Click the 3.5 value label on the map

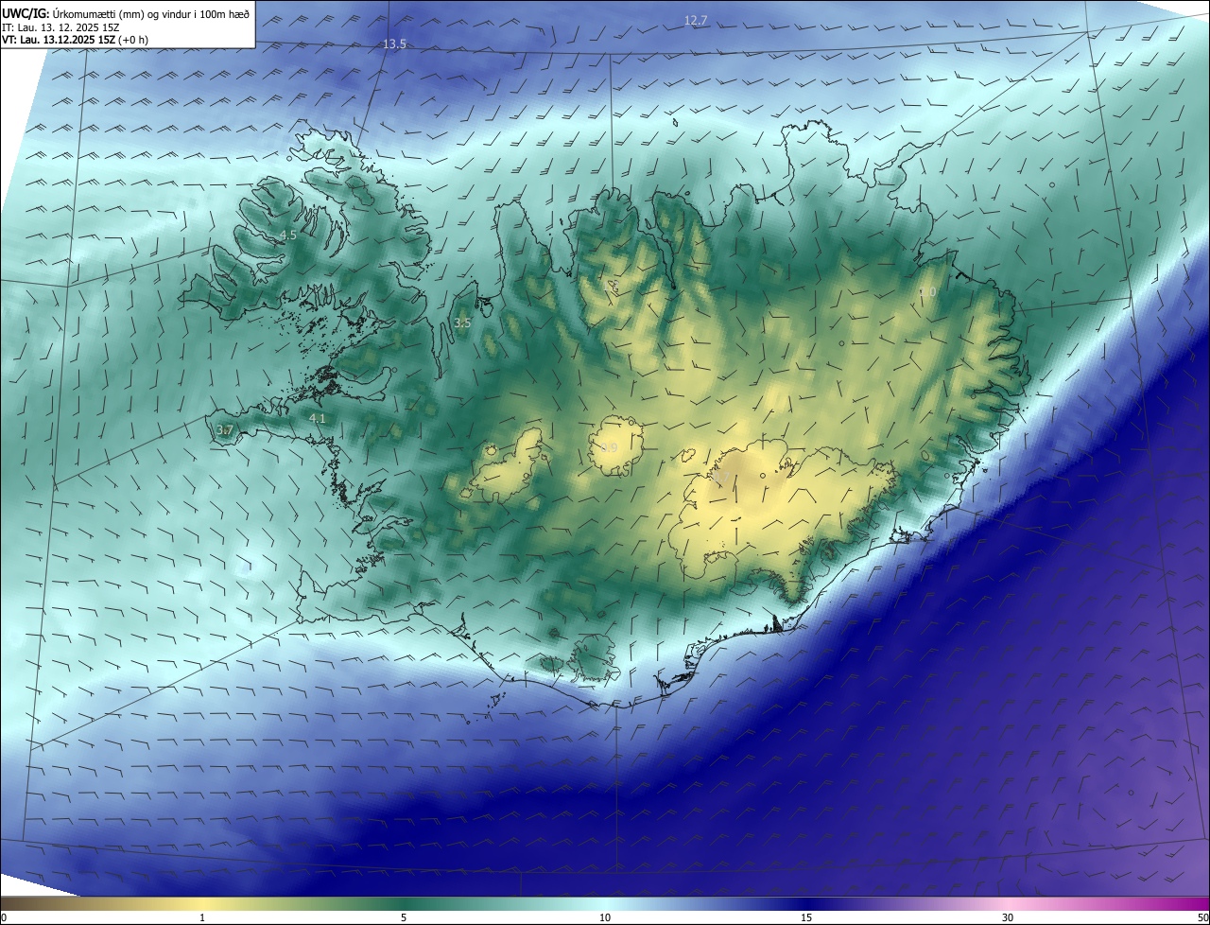point(462,323)
